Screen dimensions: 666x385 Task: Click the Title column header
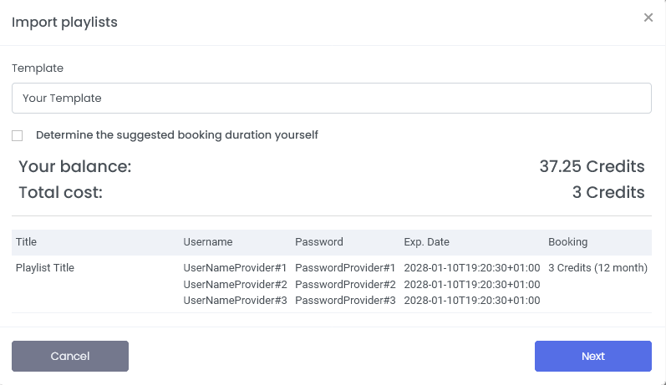(27, 242)
